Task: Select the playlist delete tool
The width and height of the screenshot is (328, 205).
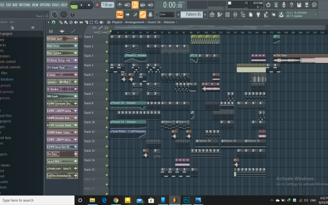Action: click(x=71, y=22)
